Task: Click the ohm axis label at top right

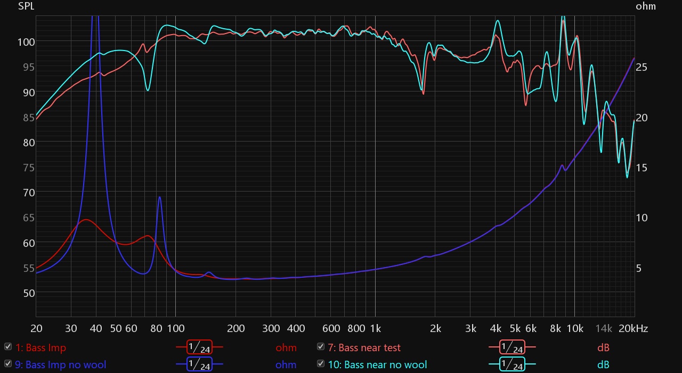Action: [646, 6]
